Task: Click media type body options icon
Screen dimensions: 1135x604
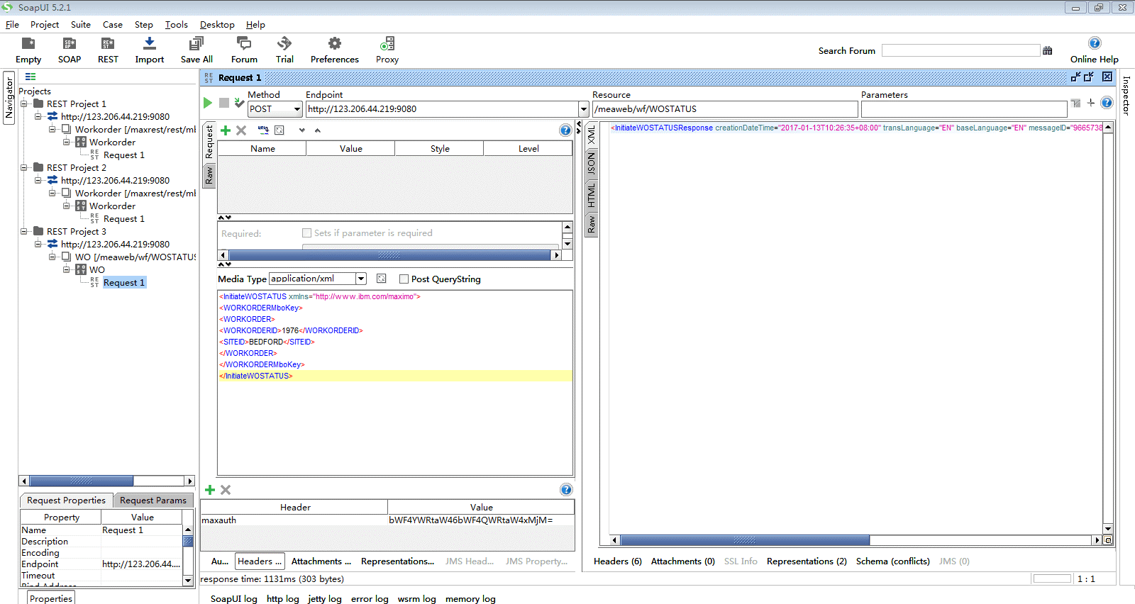Action: (382, 279)
